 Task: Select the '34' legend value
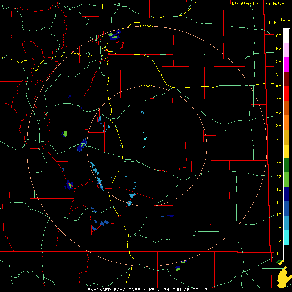[x=279, y=138]
